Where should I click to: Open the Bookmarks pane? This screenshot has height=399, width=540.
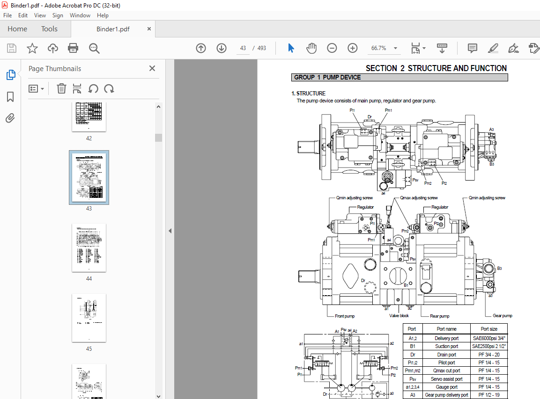point(10,97)
